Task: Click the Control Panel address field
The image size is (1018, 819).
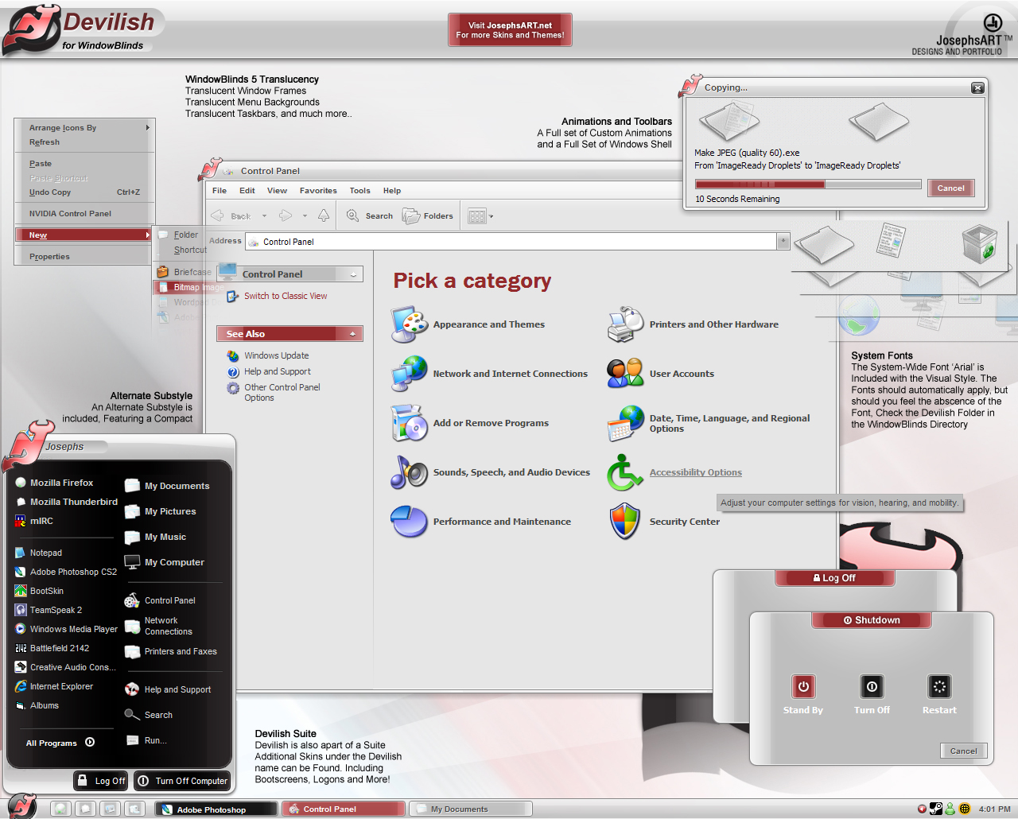Action: [x=511, y=241]
